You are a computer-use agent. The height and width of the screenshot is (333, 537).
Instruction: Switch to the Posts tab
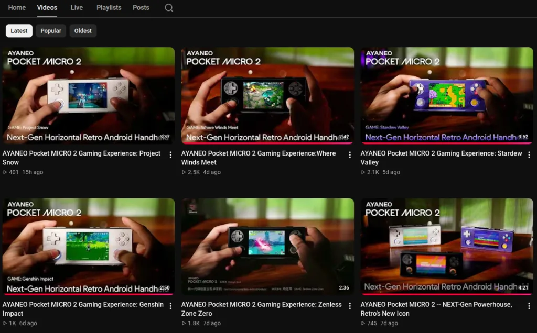141,7
